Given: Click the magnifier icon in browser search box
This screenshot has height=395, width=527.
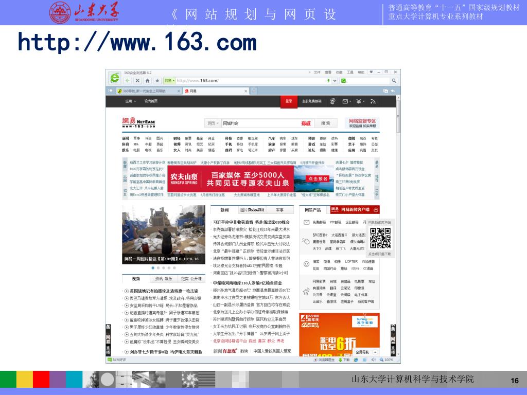Looking at the screenshot, I should point(394,81).
